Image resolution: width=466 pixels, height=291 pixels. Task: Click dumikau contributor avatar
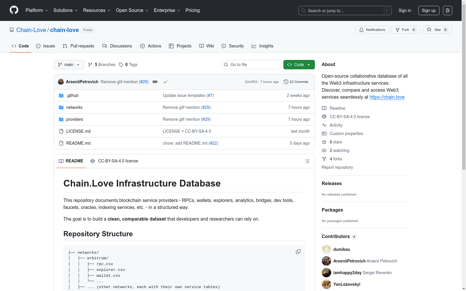(x=326, y=249)
